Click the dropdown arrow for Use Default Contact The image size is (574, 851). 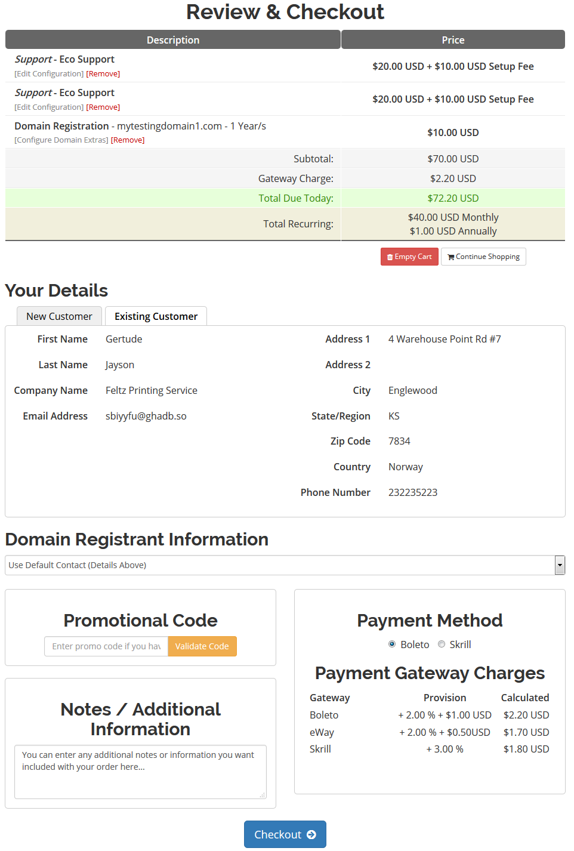(x=560, y=565)
